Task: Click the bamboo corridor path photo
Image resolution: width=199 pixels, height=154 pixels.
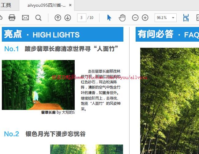Action: point(38,85)
